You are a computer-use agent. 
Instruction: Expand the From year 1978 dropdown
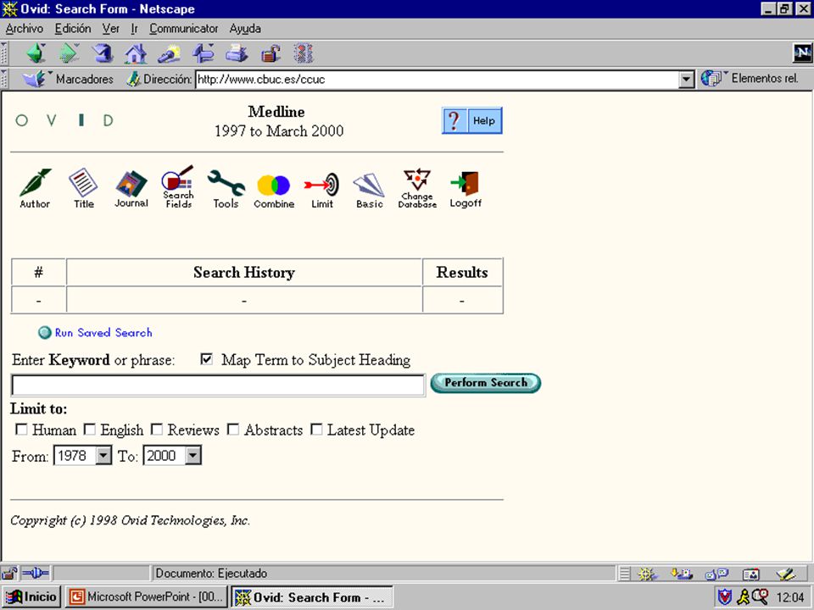coord(103,456)
